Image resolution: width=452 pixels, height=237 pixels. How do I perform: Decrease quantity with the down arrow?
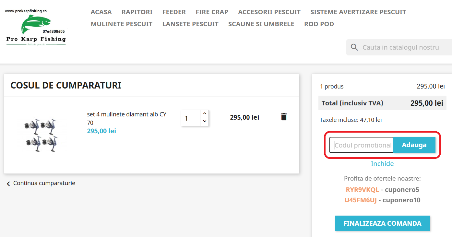coord(204,122)
